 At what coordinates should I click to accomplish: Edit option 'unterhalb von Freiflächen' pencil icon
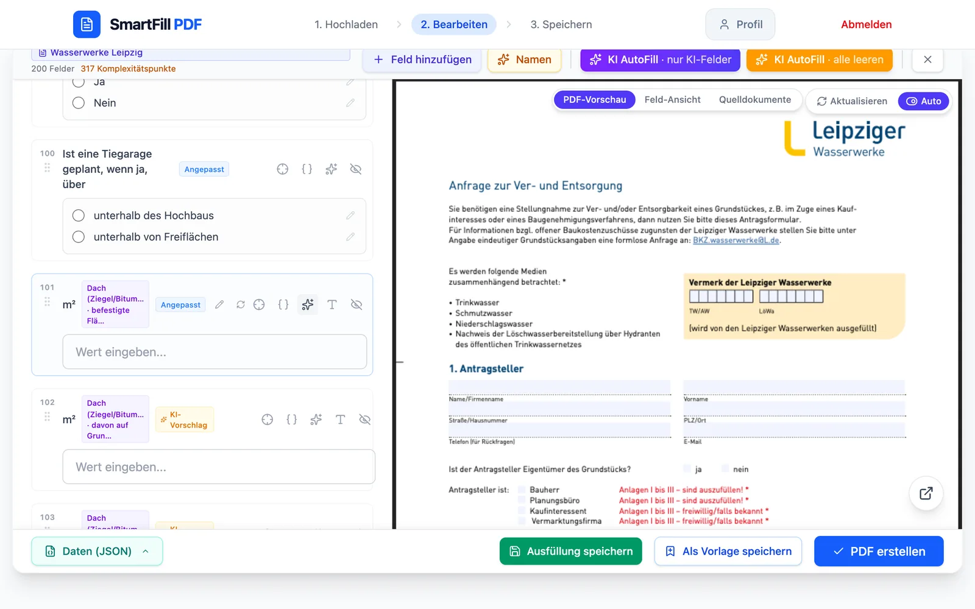coord(350,237)
